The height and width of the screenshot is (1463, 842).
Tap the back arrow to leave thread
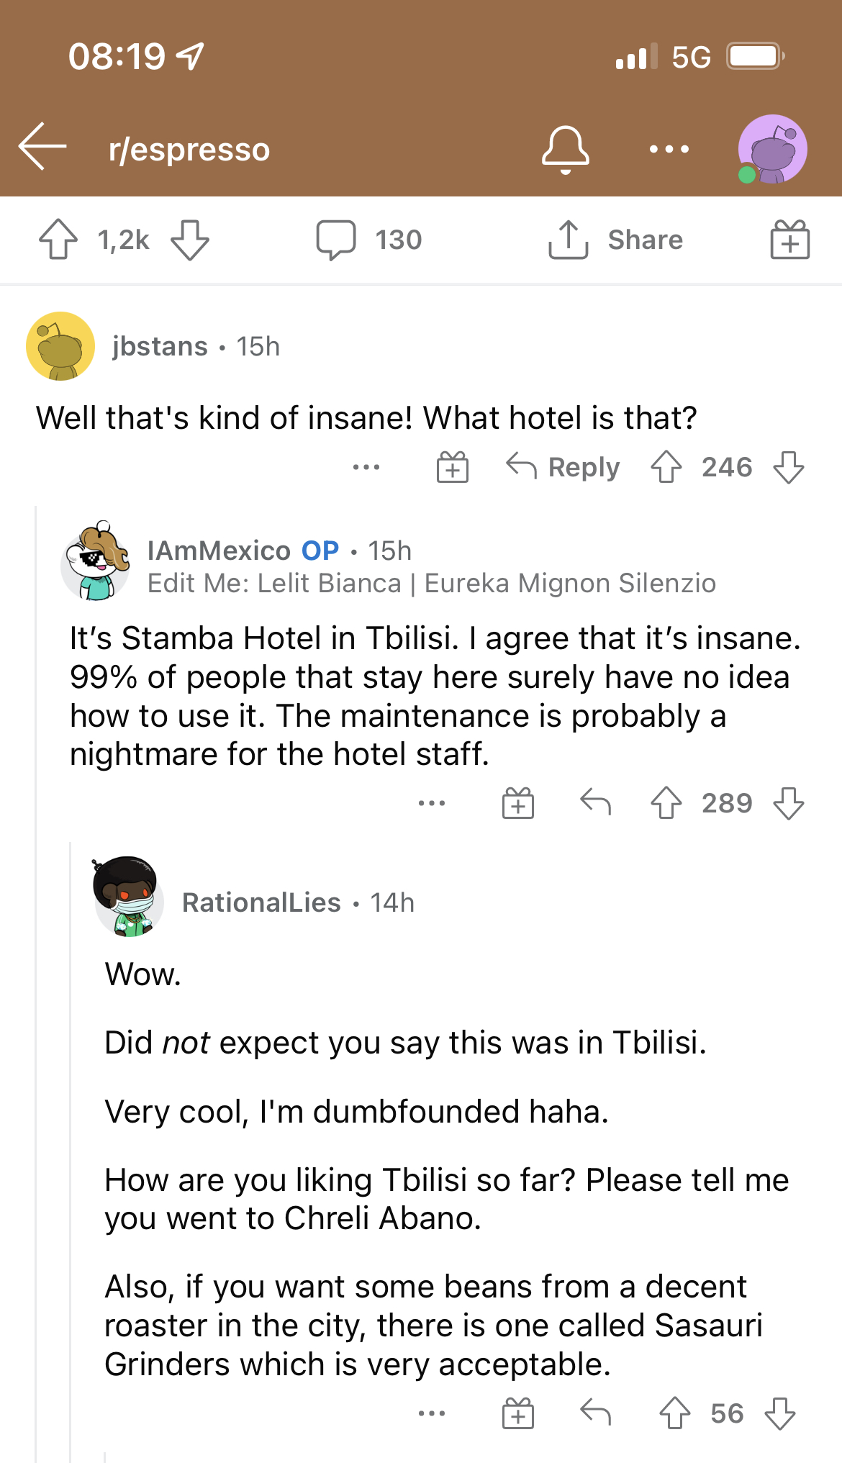coord(42,146)
